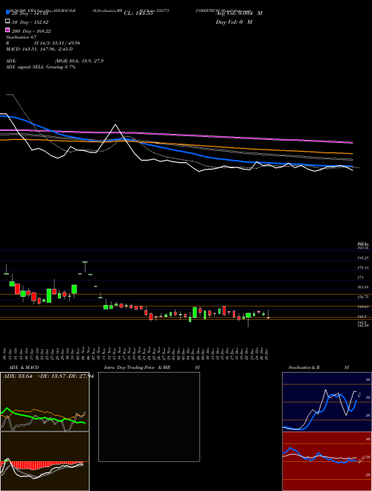Open the blue Stochastics chart panel
Viewport: 372px width, 491px height.
tap(327, 402)
